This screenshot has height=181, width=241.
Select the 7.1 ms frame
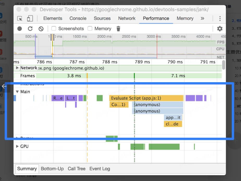[178, 76]
